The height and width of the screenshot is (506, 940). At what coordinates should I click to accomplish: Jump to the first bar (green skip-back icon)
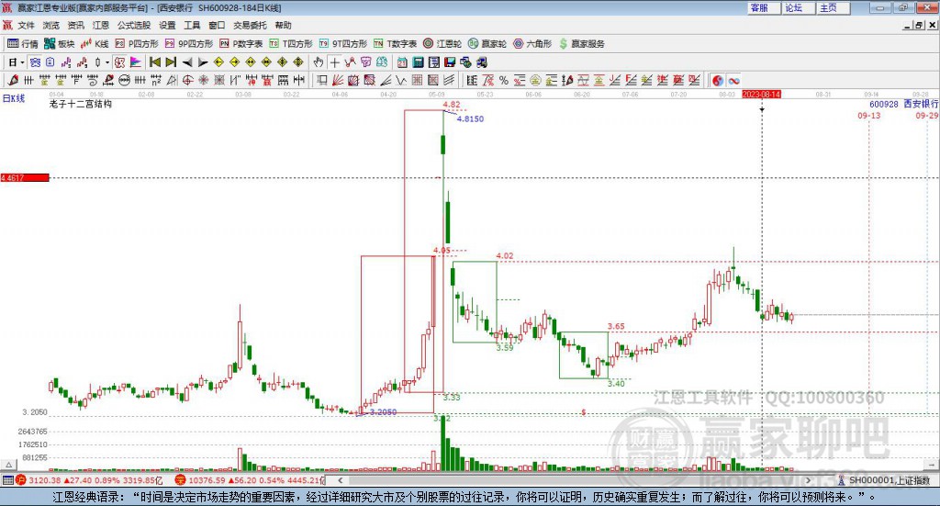154,62
